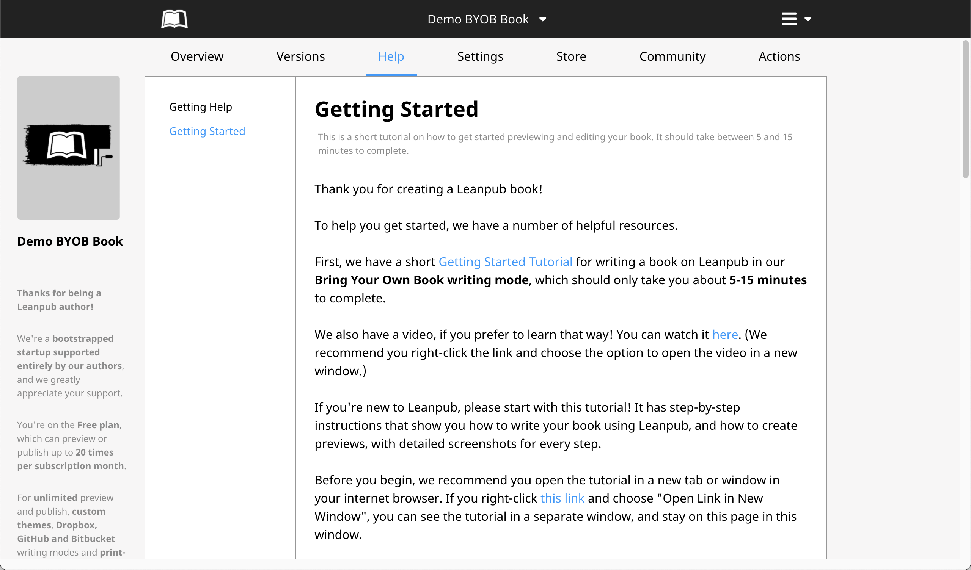This screenshot has width=971, height=570.
Task: Select Getting Started in the sidebar
Action: click(x=207, y=132)
